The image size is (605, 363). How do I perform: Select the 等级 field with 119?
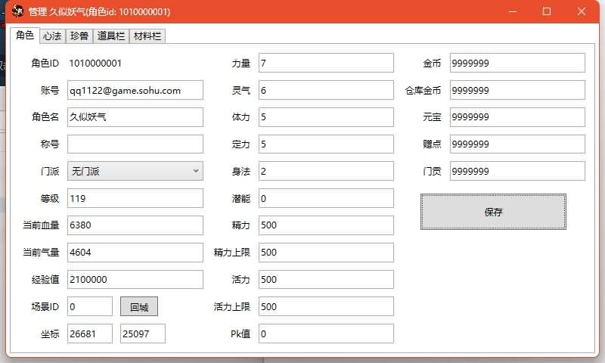point(135,198)
